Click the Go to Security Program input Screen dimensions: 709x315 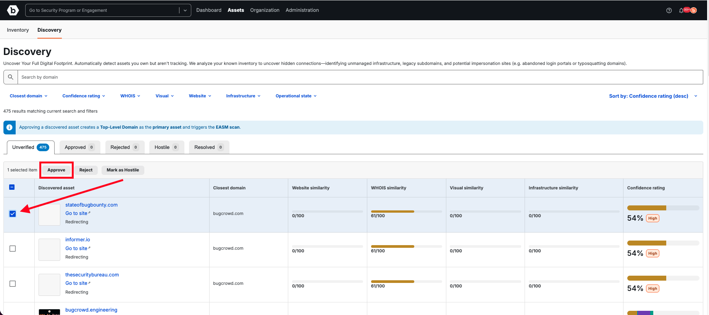pyautogui.click(x=103, y=10)
